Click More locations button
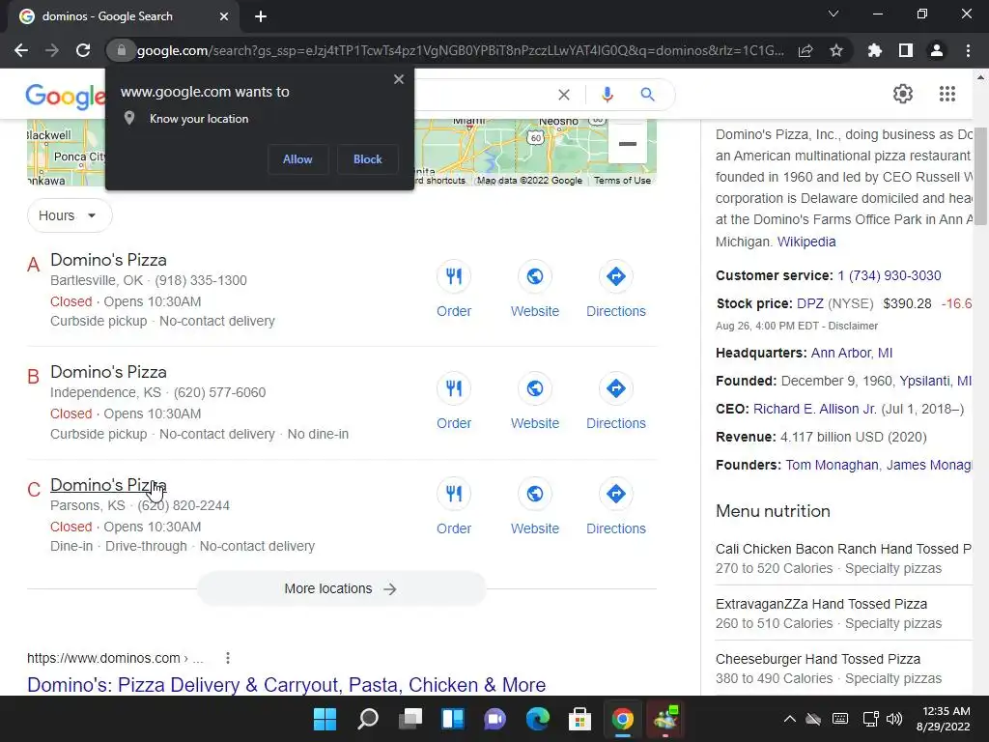Screen dimensions: 989x742 (341, 588)
